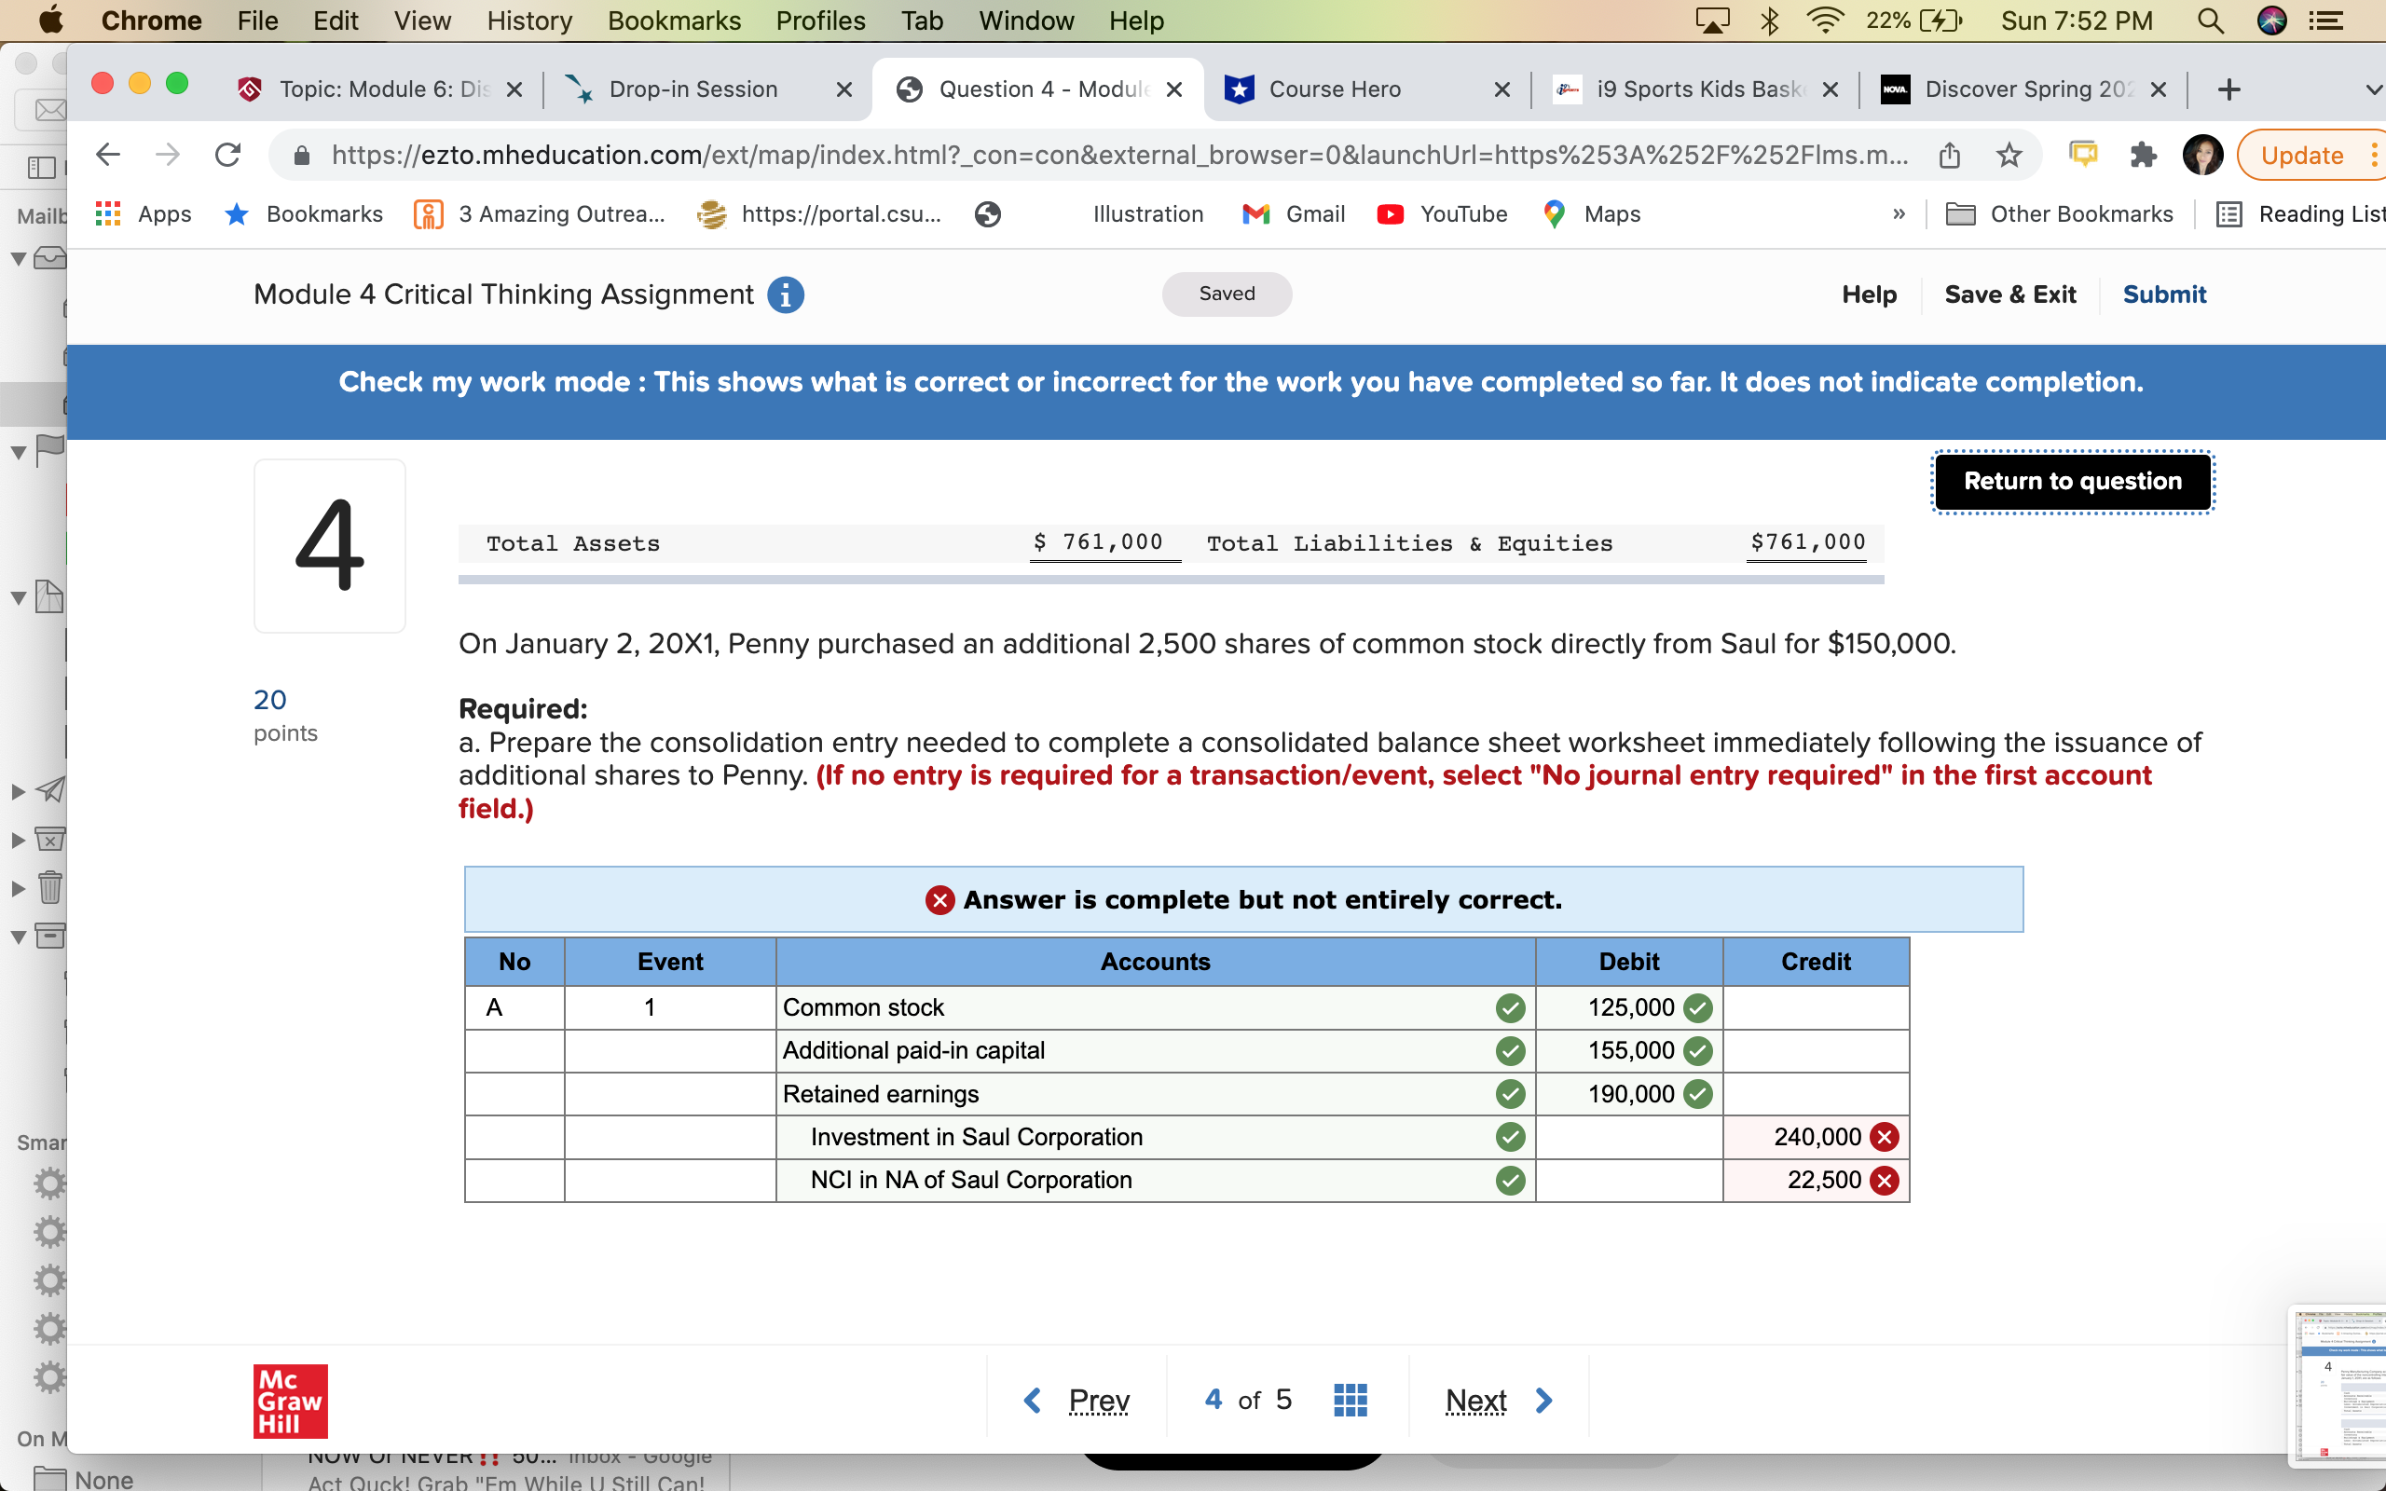2386x1491 pixels.
Task: Click the check mark beside 190,000 debit
Action: tap(1698, 1094)
